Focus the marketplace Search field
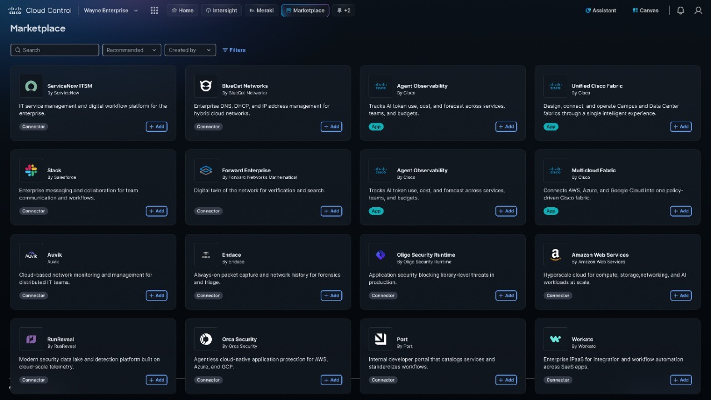This screenshot has width=711, height=400. coord(54,50)
